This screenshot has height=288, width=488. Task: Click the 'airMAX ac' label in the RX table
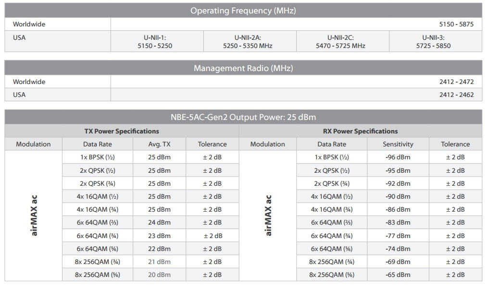tap(268, 216)
